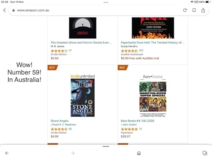Open the share sheet icon
The height and width of the screenshot is (159, 212).
tap(203, 10)
